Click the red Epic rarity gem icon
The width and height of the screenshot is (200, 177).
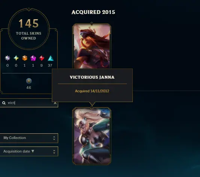(x=42, y=58)
